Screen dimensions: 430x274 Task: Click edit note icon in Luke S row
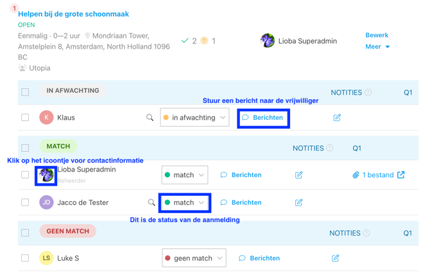point(335,258)
